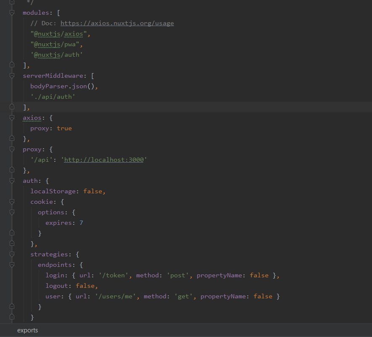Click the 'serverMiddleware' property key
Image resolution: width=372 pixels, height=337 pixels.
click(x=53, y=76)
